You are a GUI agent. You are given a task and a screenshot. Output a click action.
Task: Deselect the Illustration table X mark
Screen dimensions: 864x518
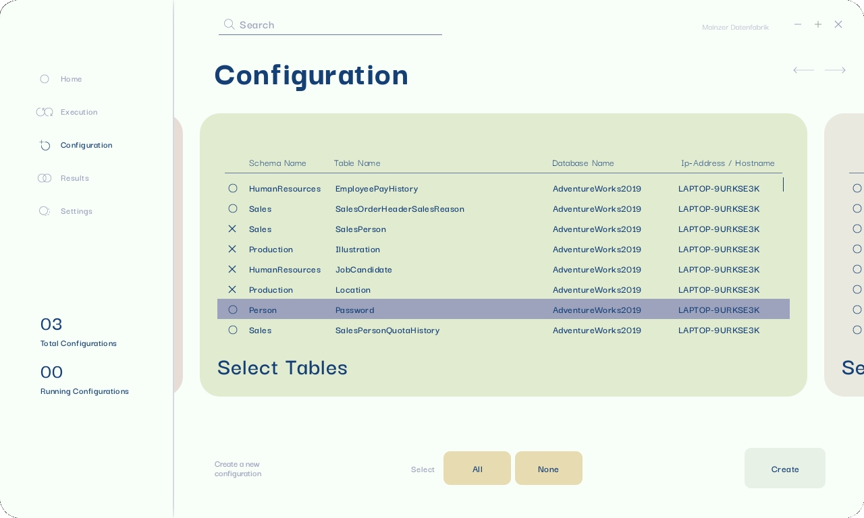tap(232, 249)
